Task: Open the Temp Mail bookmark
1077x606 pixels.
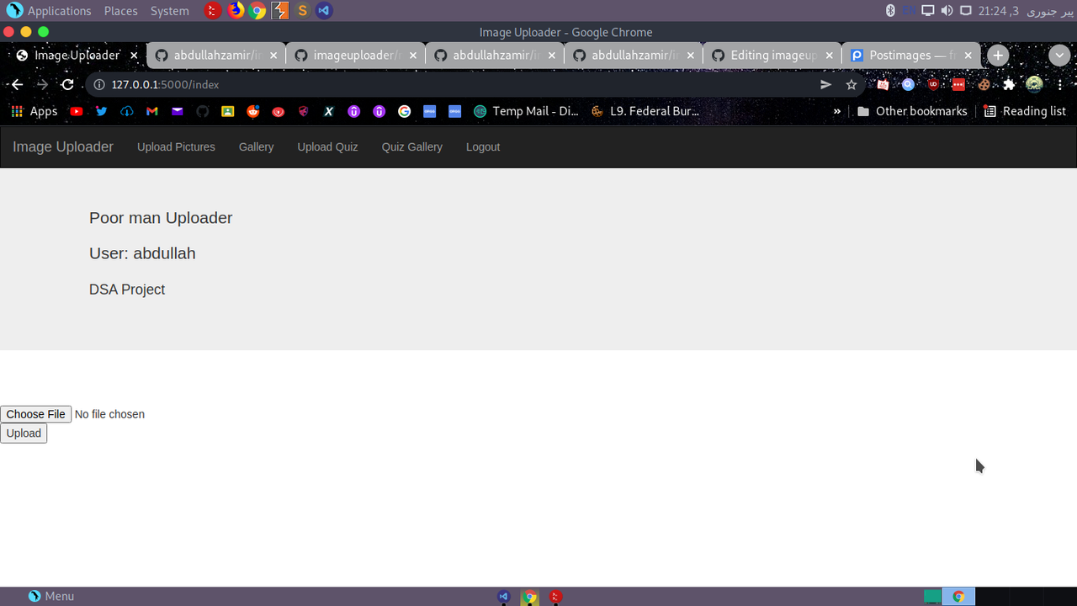Action: coord(526,111)
